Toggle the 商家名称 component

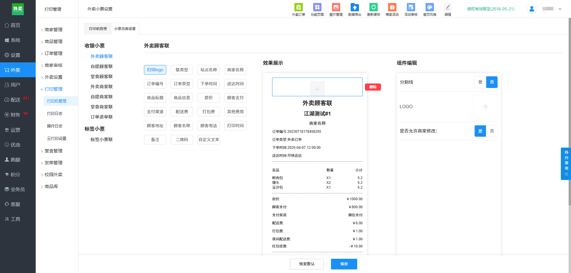(235, 70)
